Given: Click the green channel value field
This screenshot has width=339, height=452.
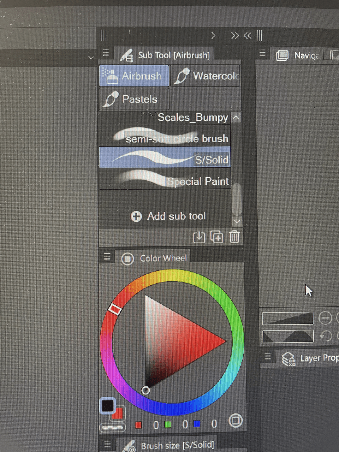Looking at the screenshot, I should click(x=185, y=424).
